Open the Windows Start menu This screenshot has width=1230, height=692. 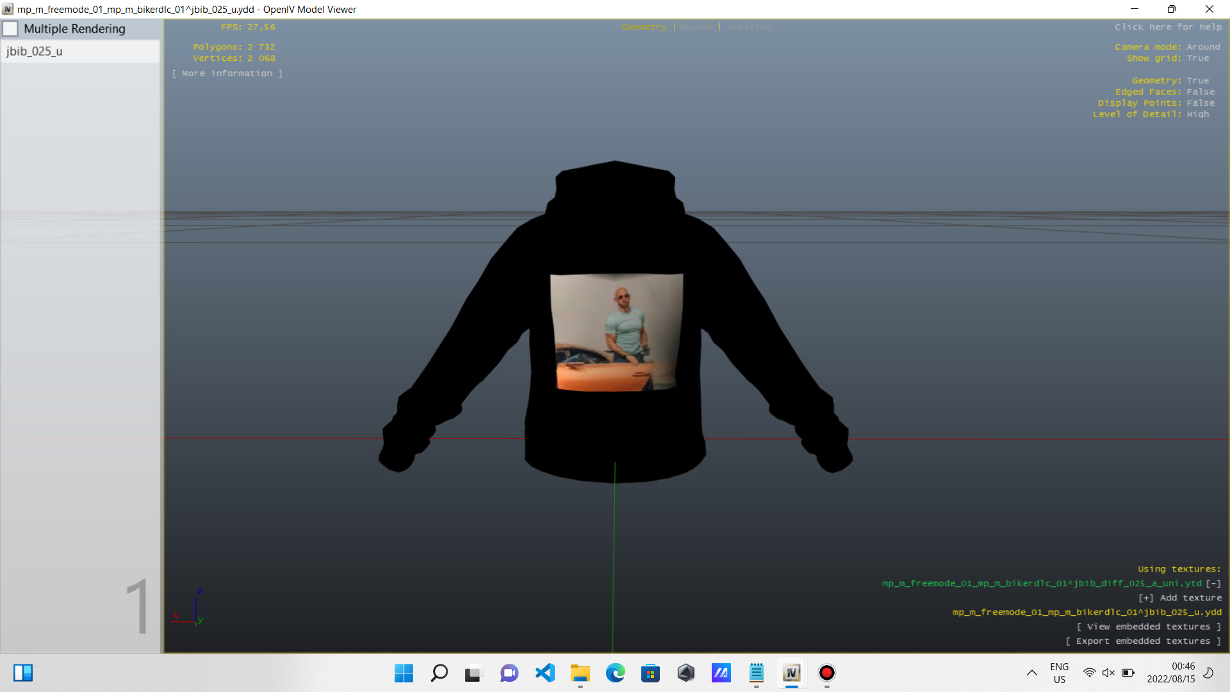(x=404, y=673)
